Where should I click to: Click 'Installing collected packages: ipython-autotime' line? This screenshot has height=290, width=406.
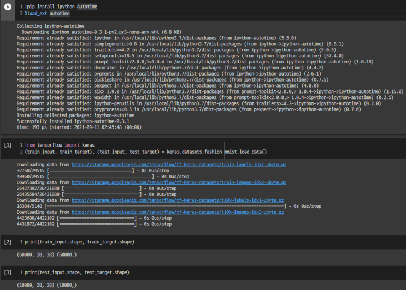[x=75, y=115]
